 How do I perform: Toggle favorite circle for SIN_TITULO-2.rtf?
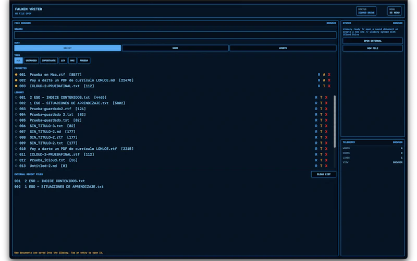(x=16, y=137)
